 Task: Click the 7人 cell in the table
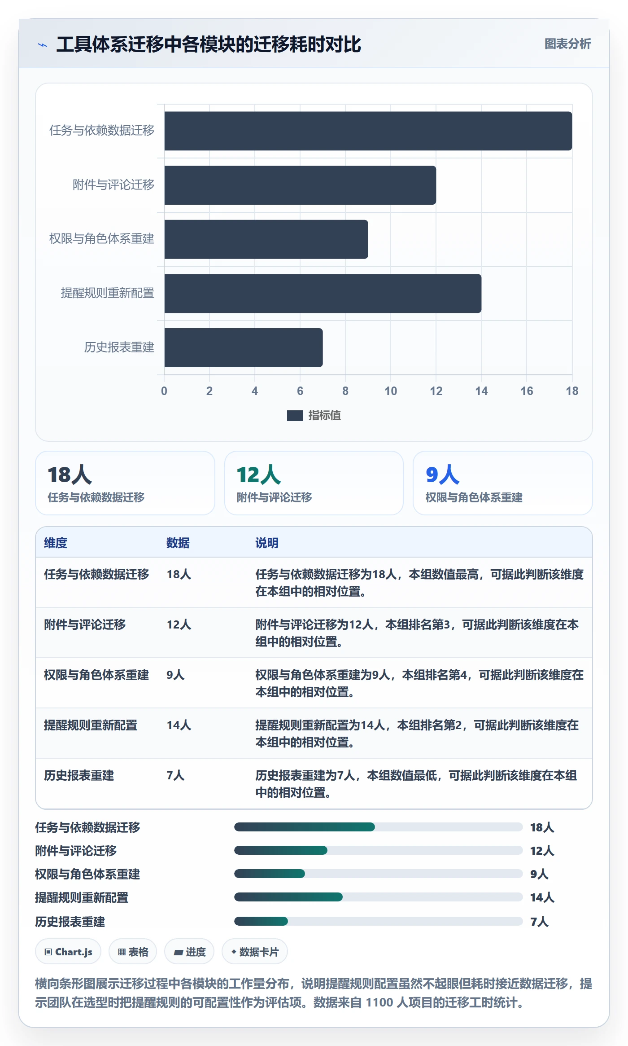pyautogui.click(x=175, y=775)
